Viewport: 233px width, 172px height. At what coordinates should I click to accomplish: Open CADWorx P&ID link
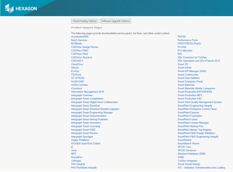click(79, 50)
